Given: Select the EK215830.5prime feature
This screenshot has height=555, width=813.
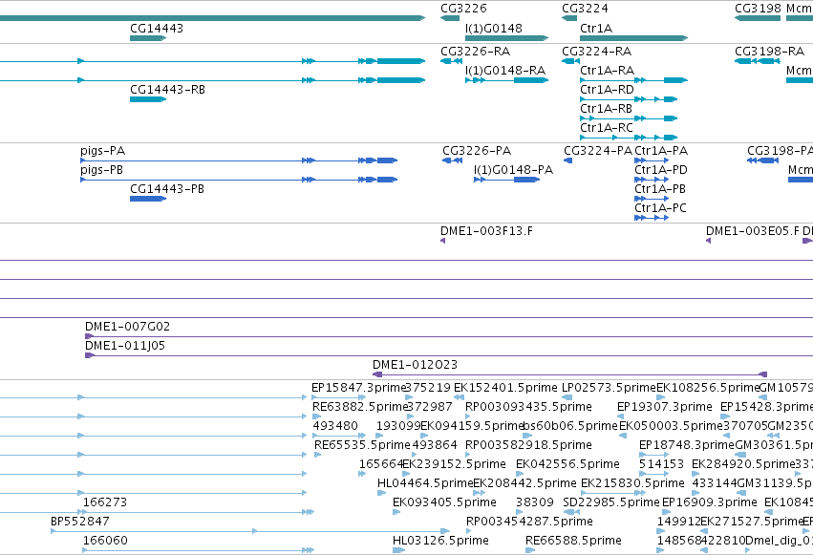Looking at the screenshot, I should (x=613, y=493).
